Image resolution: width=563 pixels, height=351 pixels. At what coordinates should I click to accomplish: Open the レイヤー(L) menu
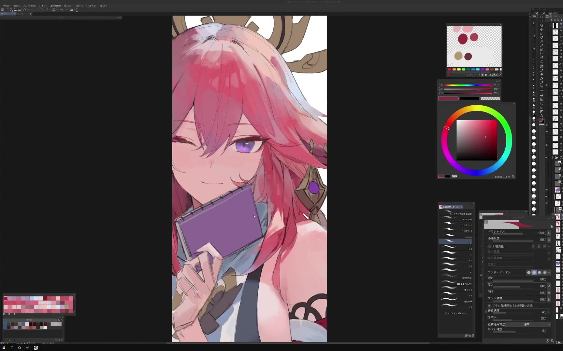pyautogui.click(x=43, y=6)
